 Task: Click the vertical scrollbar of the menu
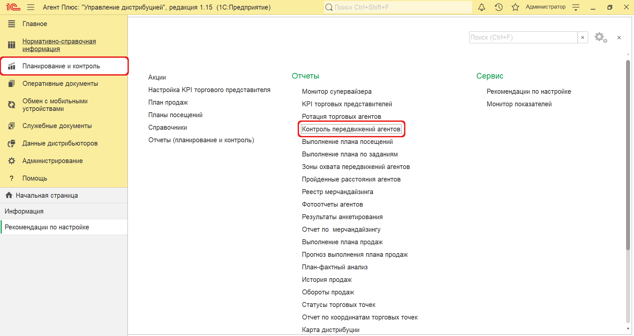tap(628, 155)
